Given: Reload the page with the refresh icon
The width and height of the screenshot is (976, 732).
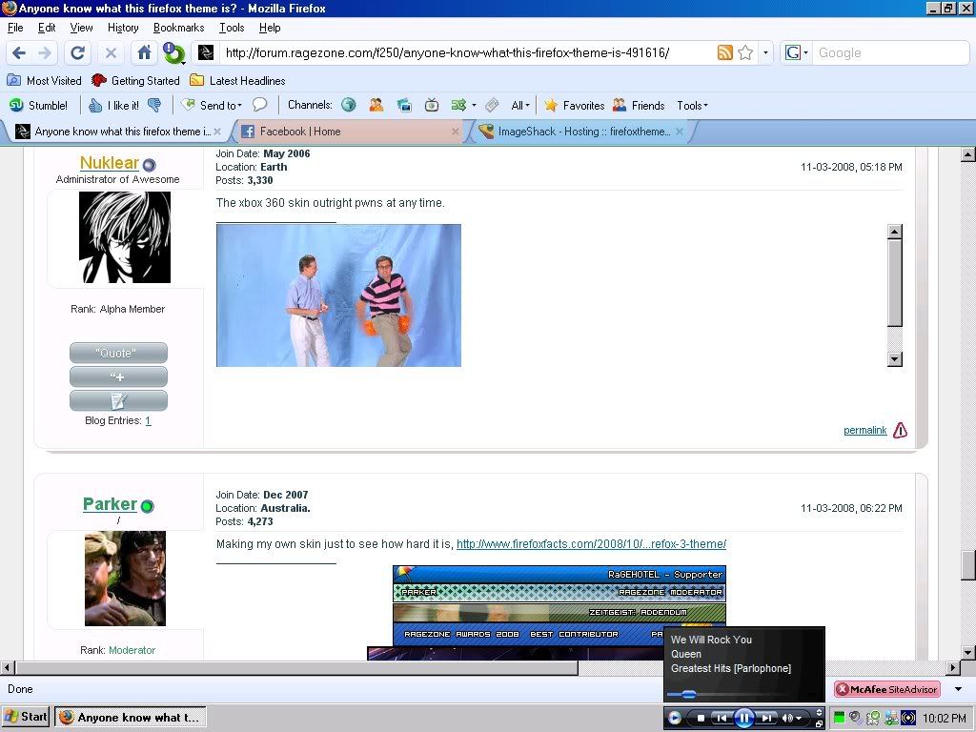Looking at the screenshot, I should pos(78,53).
